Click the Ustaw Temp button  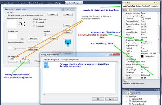[33, 49]
